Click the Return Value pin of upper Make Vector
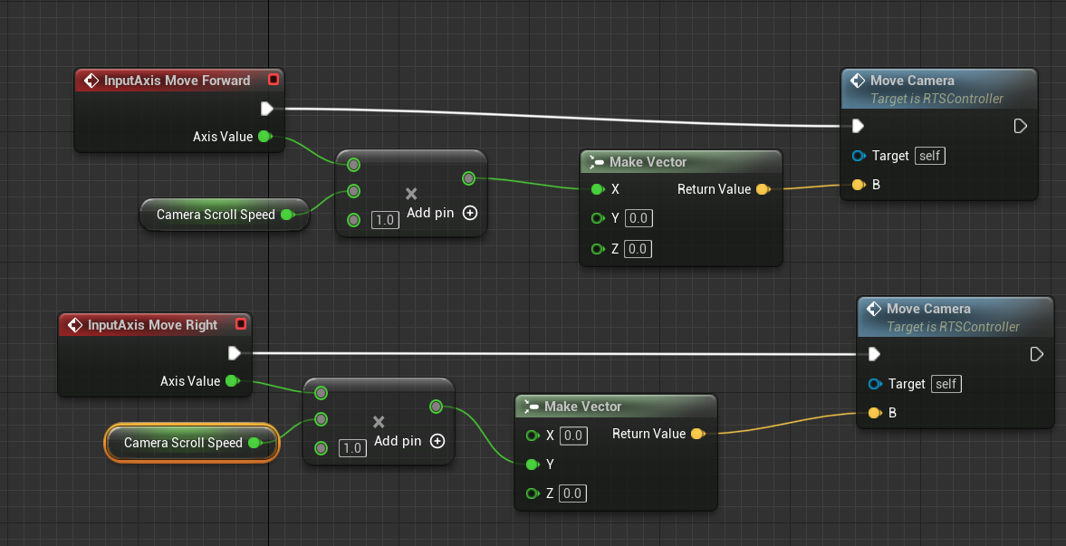Image resolution: width=1066 pixels, height=546 pixels. point(763,189)
